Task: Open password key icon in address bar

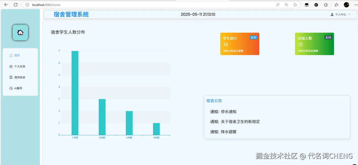Action: (x=278, y=5)
